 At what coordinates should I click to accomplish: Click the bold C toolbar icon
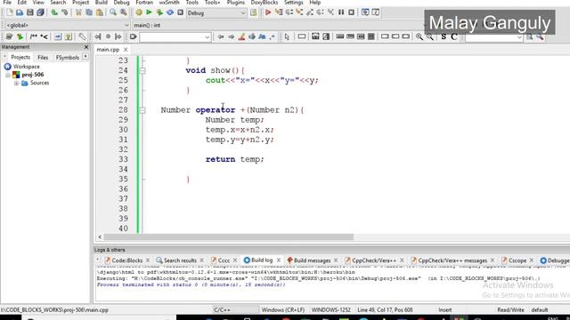point(454,36)
